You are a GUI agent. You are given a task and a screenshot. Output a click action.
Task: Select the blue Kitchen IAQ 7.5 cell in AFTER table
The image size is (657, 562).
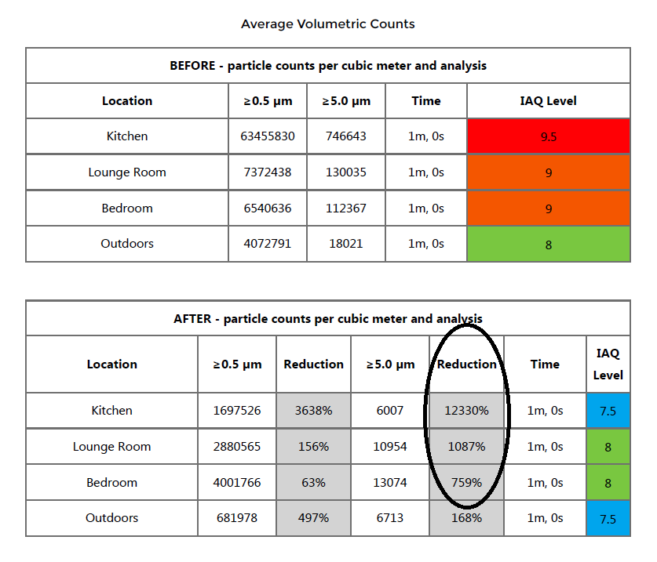(608, 411)
